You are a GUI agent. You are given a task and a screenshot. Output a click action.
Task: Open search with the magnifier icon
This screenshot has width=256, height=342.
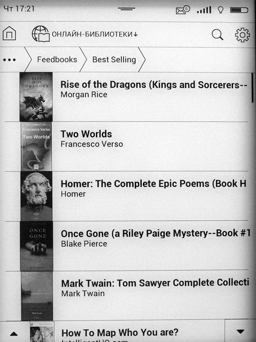coord(218,35)
